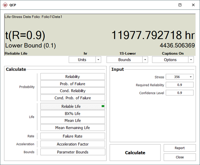Expand the Bounds dropdown arrow
Viewport: 200px width, 165px height.
[145, 60]
